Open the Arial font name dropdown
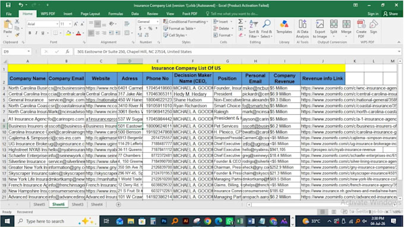The width and height of the screenshot is (404, 227). click(57, 24)
